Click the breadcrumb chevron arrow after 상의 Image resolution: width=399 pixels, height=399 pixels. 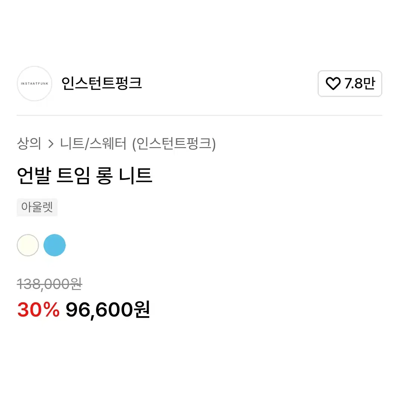pos(51,144)
